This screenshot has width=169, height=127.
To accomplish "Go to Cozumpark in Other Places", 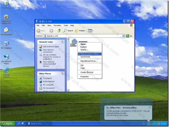I will [x=47, y=78].
